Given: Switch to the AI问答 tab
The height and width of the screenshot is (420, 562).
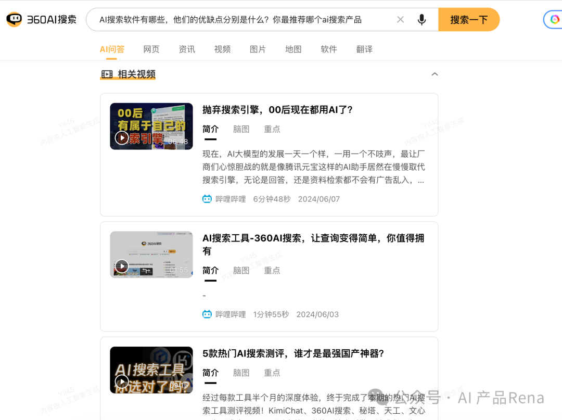Looking at the screenshot, I should (112, 49).
